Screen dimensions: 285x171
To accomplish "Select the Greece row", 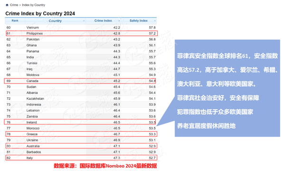I will [82, 134].
